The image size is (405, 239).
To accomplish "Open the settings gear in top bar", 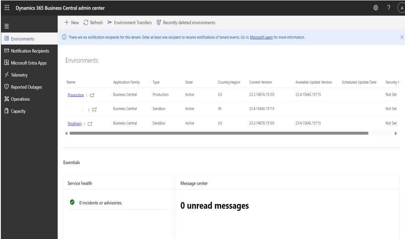I will 376,8.
